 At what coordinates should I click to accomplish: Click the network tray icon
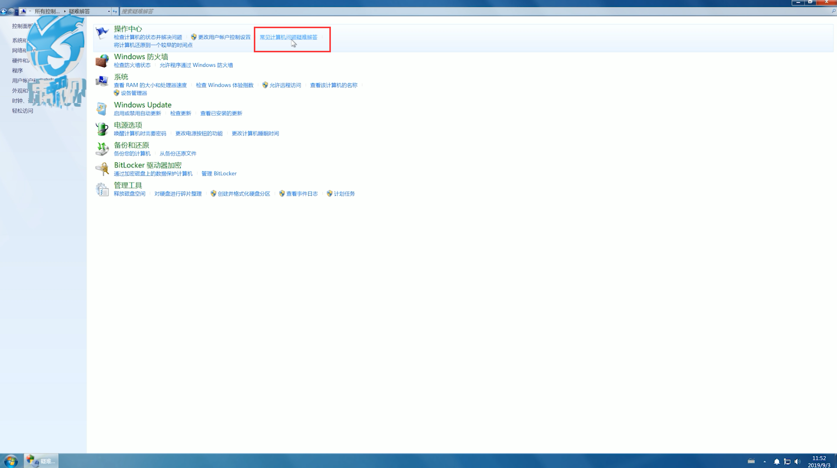pyautogui.click(x=787, y=461)
